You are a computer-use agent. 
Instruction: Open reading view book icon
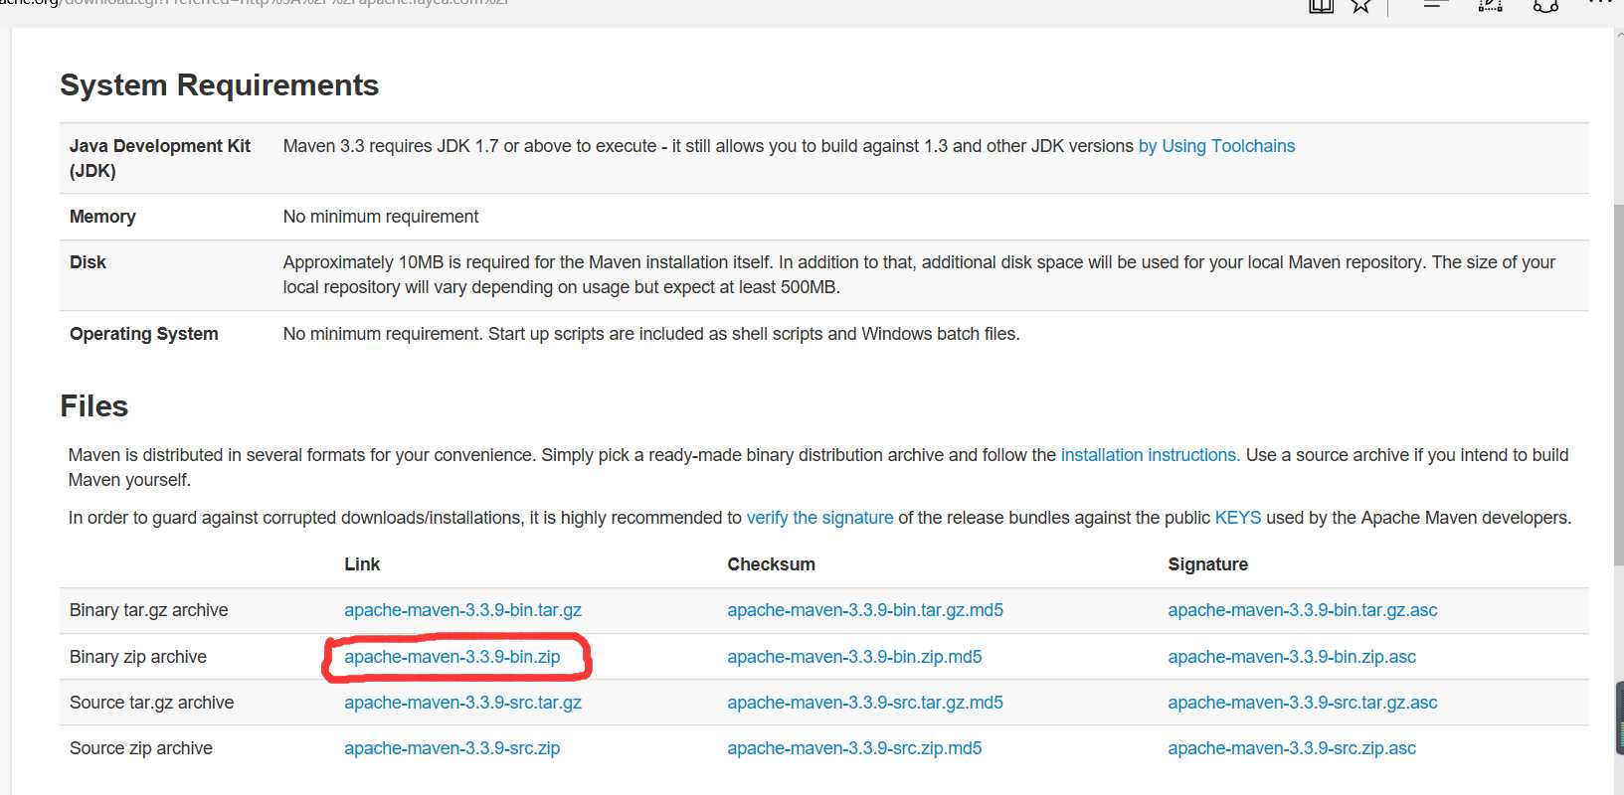pos(1321,6)
